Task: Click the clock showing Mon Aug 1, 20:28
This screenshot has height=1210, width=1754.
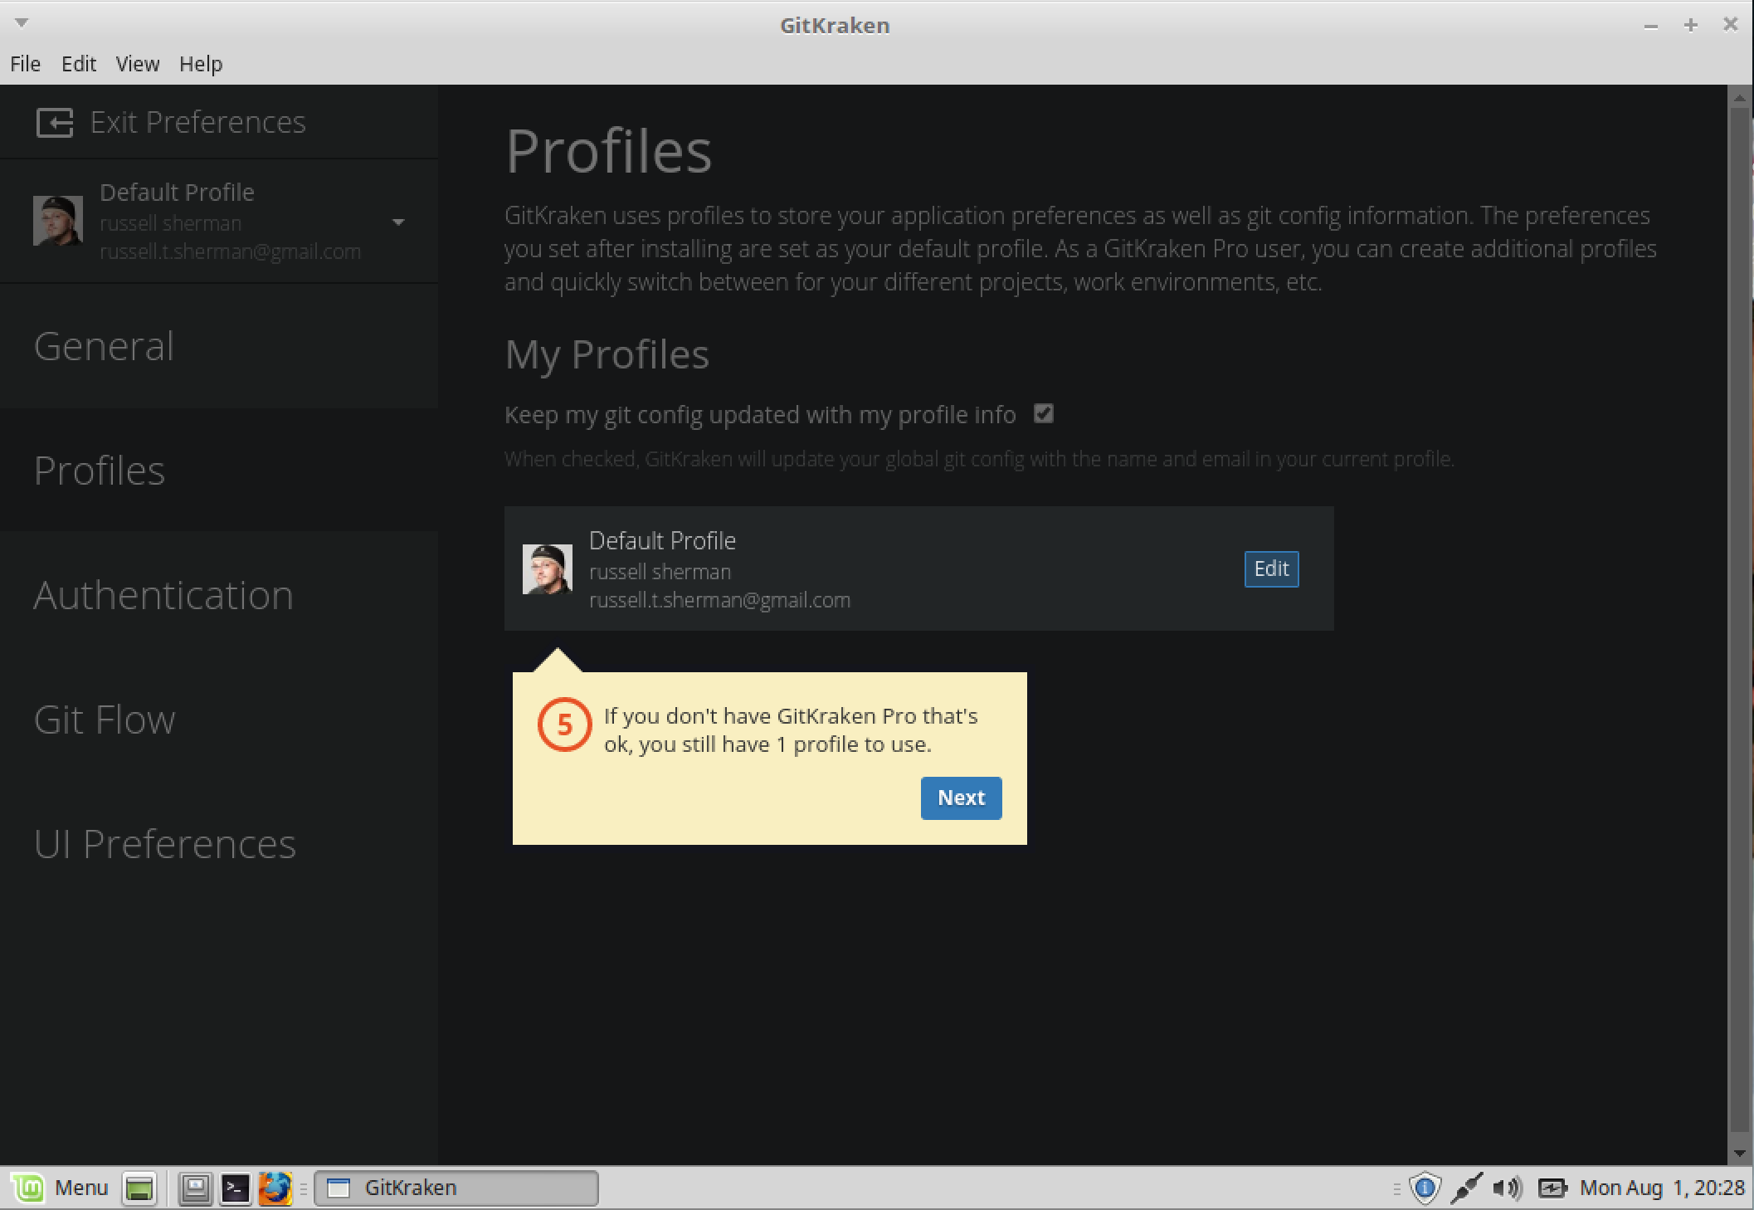Action: pos(1662,1188)
